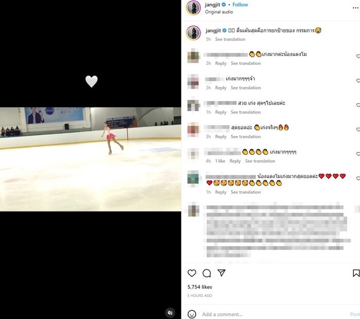The image size is (360, 319).
Task: View the 5,754 likes list
Action: pos(200,287)
